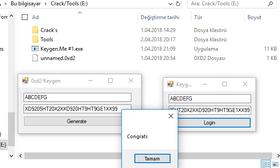Sort by Boyut column header
Screen dimensions: 280x168
point(254,17)
